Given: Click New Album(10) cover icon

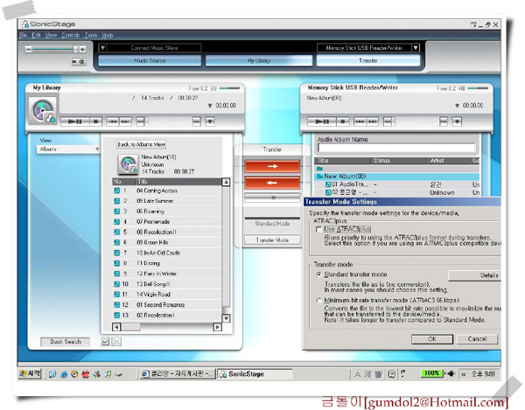Looking at the screenshot, I should coord(129,164).
